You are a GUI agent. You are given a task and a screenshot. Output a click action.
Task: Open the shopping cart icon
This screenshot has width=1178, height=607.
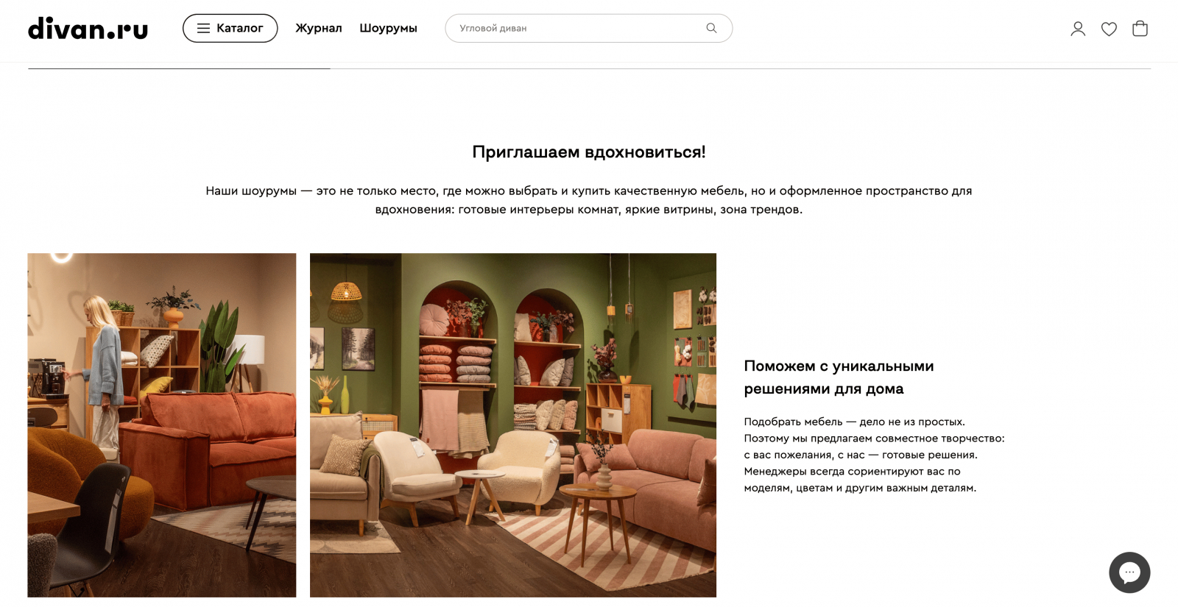[x=1140, y=28]
